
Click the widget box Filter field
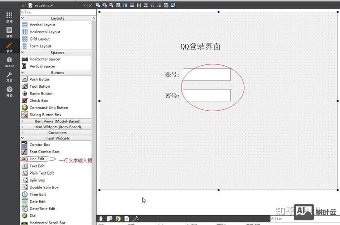pos(58,12)
